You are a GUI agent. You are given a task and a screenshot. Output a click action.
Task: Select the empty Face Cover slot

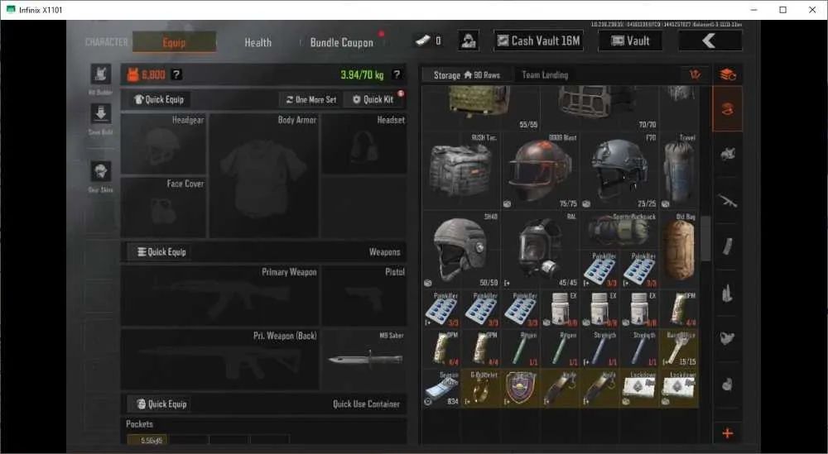point(163,208)
